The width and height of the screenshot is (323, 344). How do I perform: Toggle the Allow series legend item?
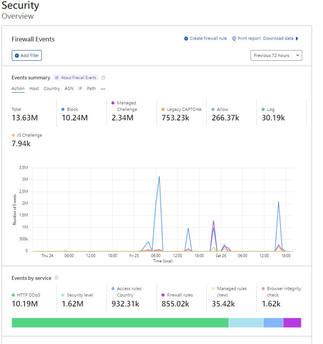(x=223, y=109)
